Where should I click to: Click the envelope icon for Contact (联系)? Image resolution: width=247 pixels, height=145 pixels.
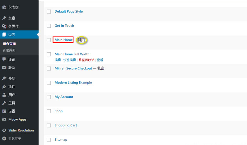(x=4, y=67)
